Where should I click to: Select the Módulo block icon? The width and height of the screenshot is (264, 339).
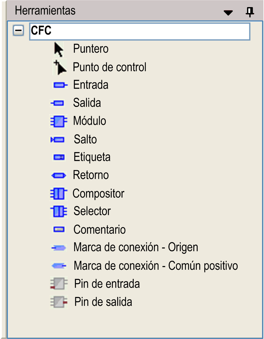click(x=59, y=121)
